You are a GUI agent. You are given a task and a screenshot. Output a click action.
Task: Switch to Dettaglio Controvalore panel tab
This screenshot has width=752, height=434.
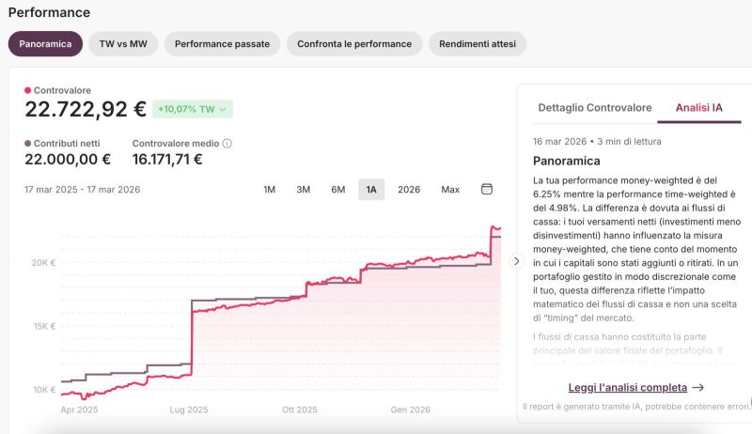coord(594,108)
